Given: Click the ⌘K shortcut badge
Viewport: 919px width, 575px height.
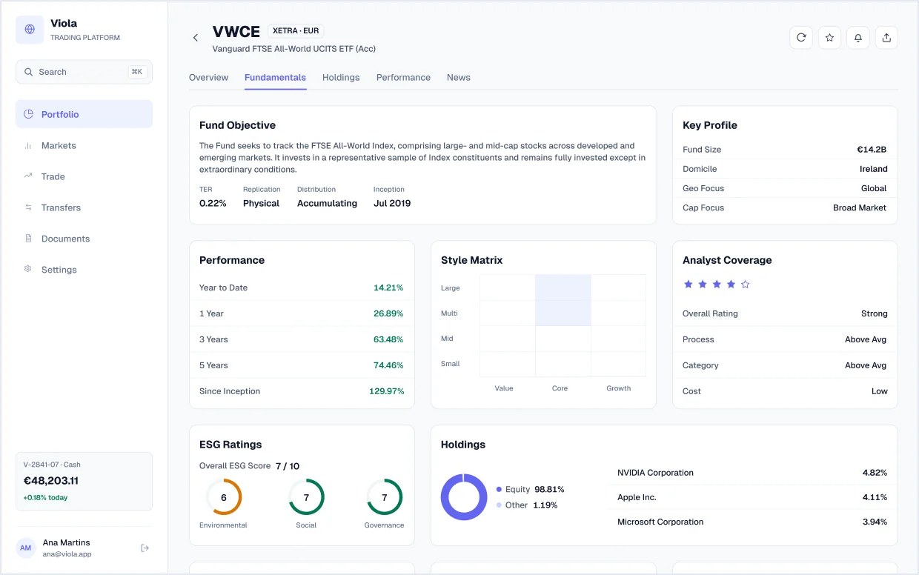Looking at the screenshot, I should pos(137,72).
